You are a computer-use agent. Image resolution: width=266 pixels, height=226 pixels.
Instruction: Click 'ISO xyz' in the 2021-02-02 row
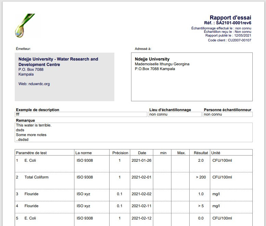pyautogui.click(x=83, y=194)
